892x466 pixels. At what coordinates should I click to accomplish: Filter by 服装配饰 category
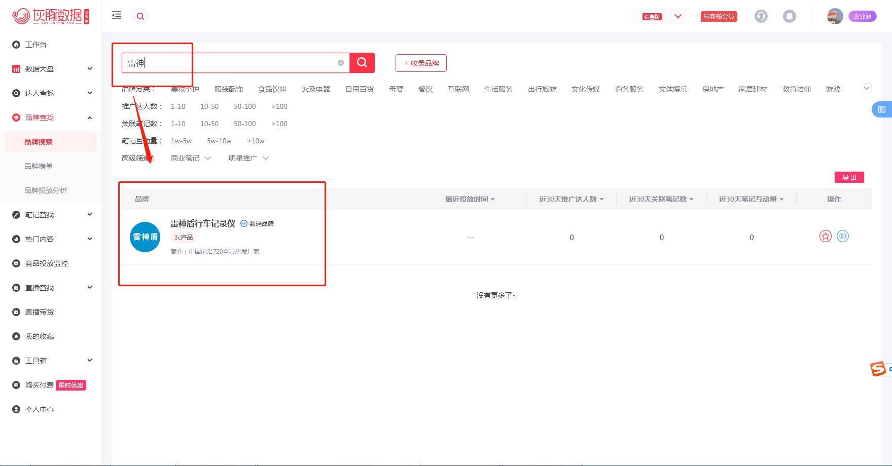point(229,89)
